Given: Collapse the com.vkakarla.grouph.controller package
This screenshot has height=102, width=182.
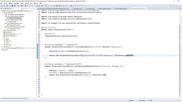Looking at the screenshot, I should (x=5, y=16).
